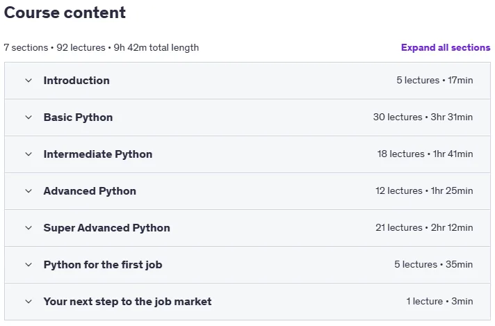Select the Basic Python section heading
This screenshot has width=495, height=326.
[x=78, y=117]
